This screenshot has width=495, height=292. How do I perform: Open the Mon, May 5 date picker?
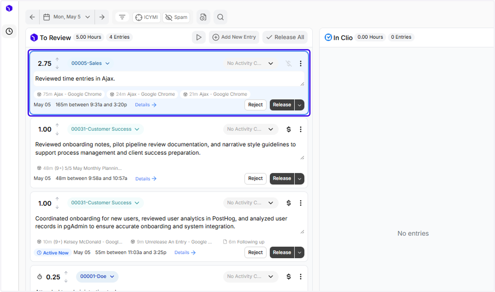point(67,17)
